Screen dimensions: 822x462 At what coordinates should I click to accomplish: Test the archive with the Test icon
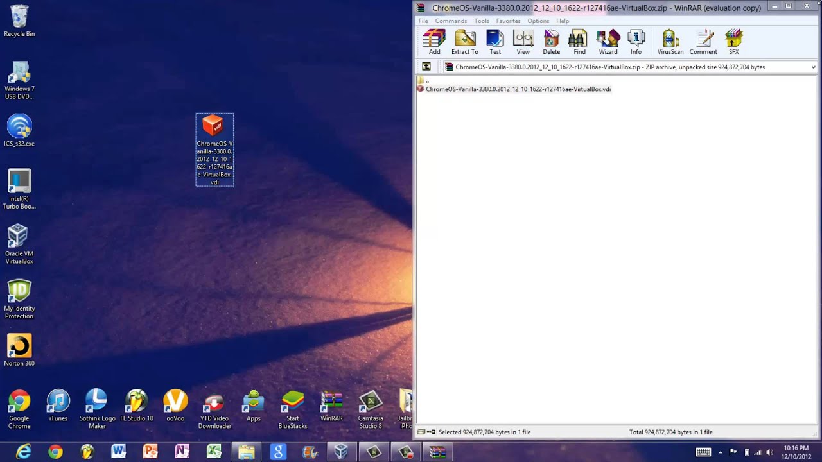pos(495,42)
